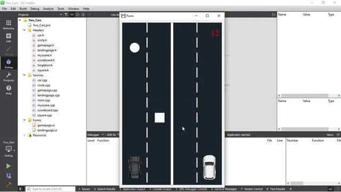Click the horizontal scrollbar under the breakpoints view
The width and height of the screenshot is (341, 192).
[313, 183]
